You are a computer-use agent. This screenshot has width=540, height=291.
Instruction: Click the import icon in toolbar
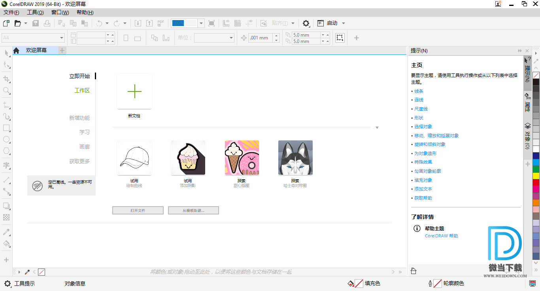click(x=138, y=23)
